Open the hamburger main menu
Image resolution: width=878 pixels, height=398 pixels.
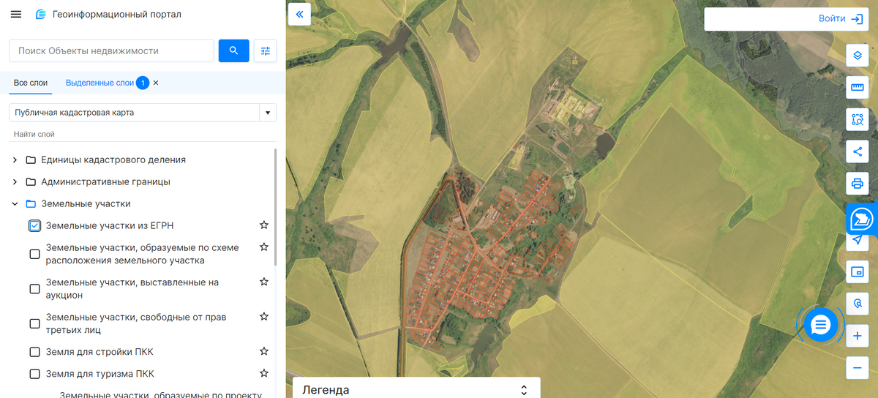16,15
